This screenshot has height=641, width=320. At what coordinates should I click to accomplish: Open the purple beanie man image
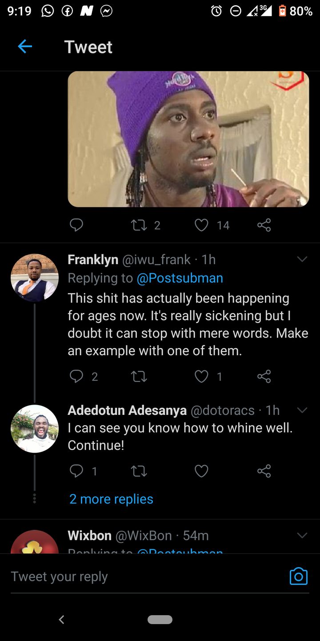(x=188, y=139)
